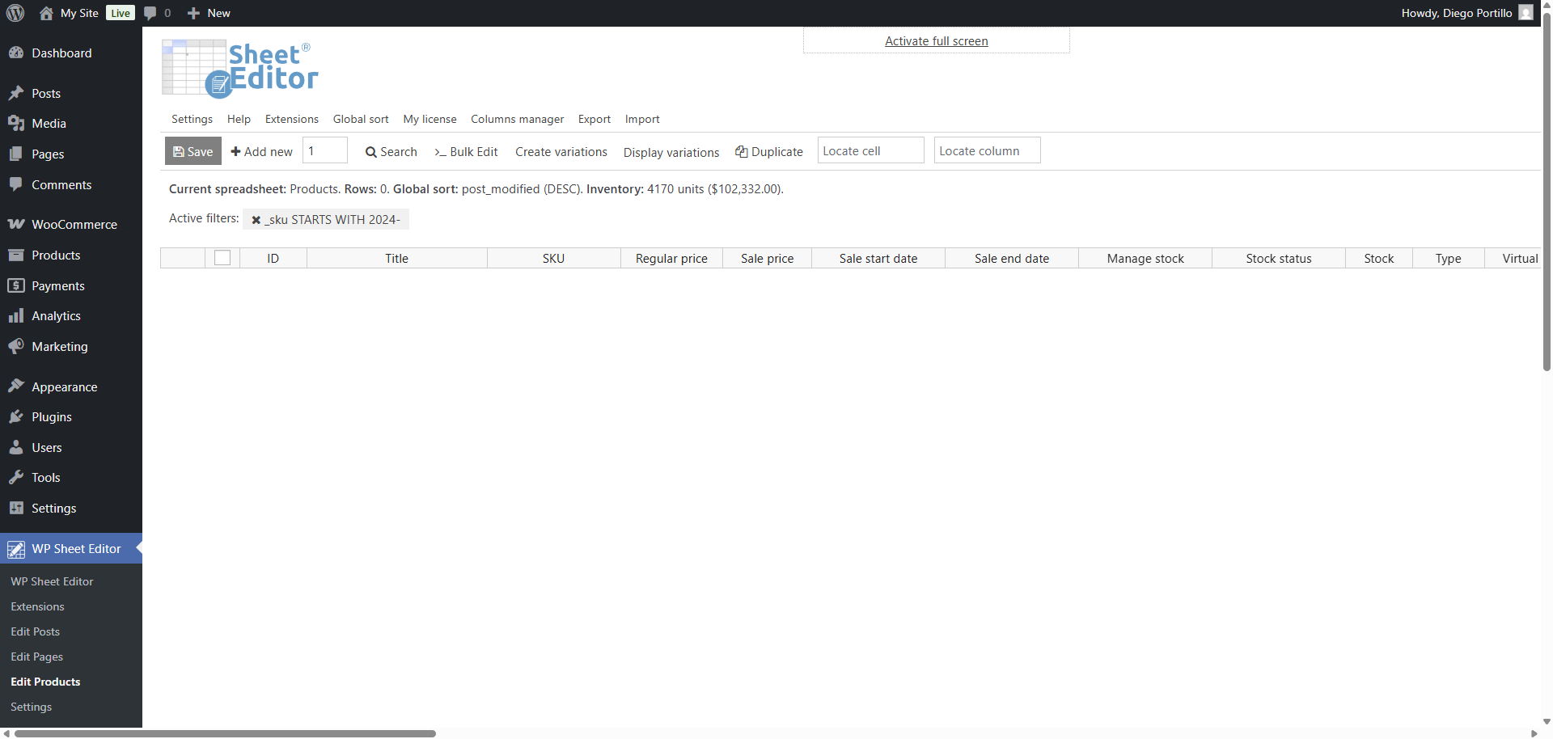The height and width of the screenshot is (739, 1553).
Task: Click the user avatar next to Howdy
Action: click(x=1525, y=13)
